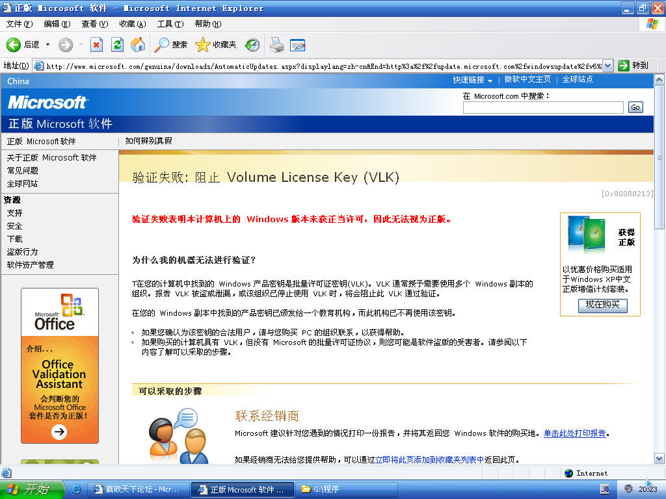Open the Home page icon

(x=138, y=45)
